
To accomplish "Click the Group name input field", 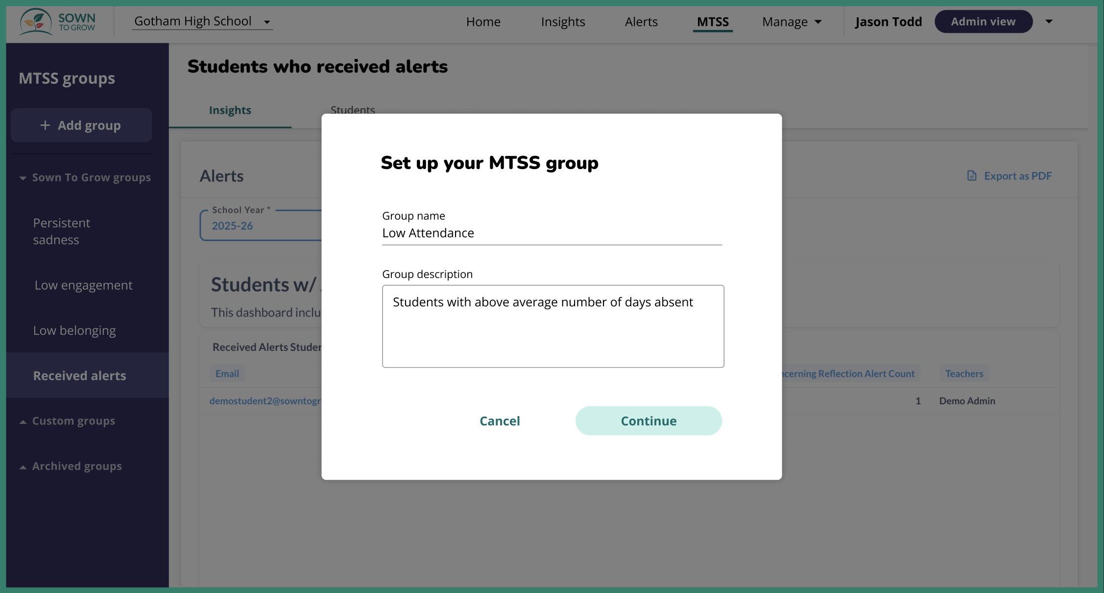I will pos(552,233).
